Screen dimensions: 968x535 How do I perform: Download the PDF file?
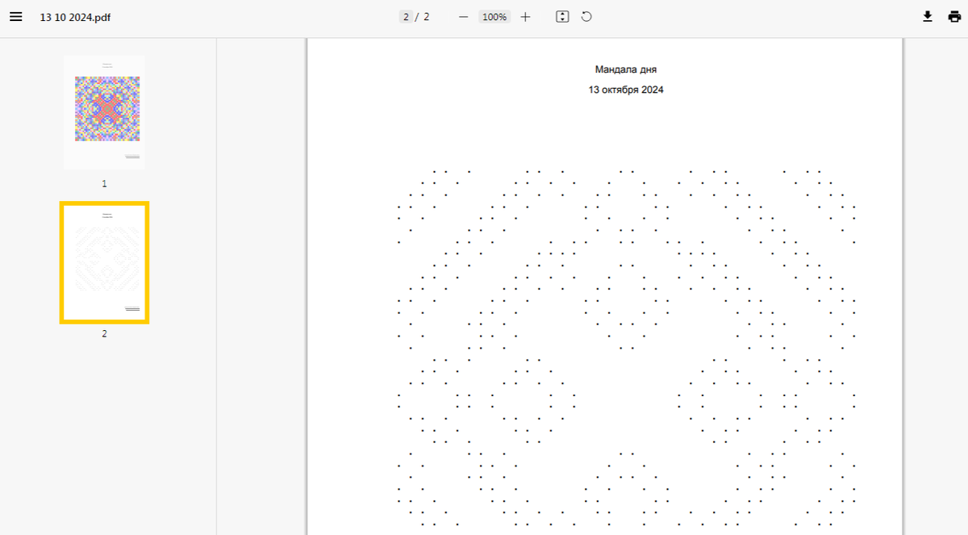[x=928, y=17]
